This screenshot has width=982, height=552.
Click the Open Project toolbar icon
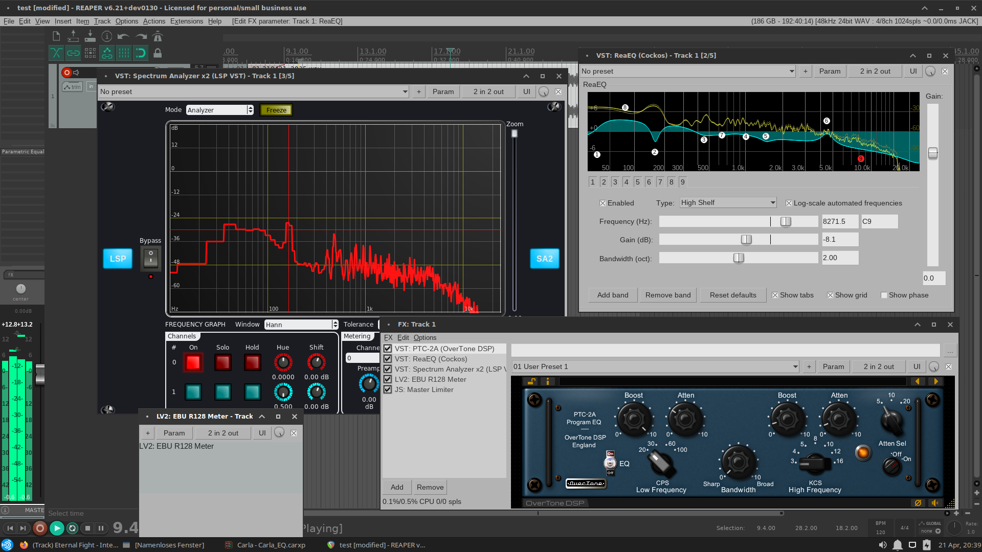click(x=73, y=36)
